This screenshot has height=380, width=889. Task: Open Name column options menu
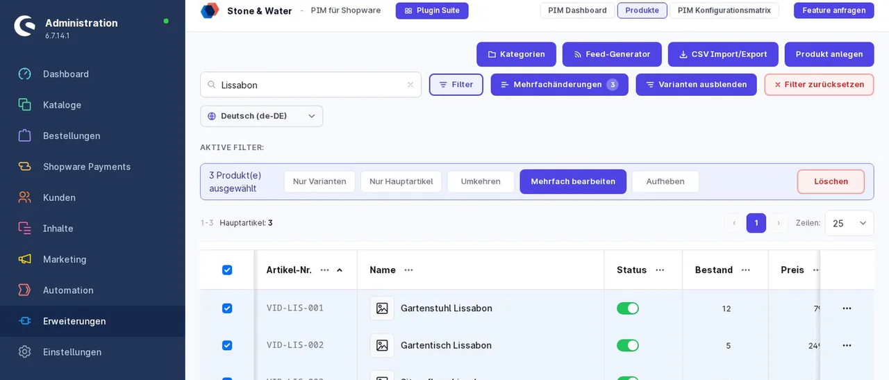tap(408, 270)
